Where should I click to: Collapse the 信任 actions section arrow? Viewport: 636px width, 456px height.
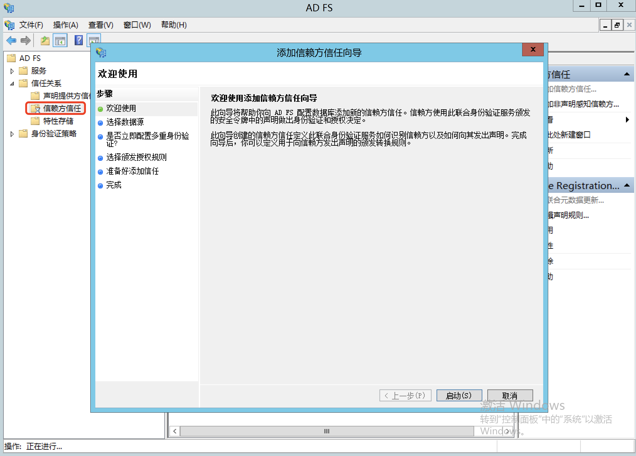coord(627,74)
